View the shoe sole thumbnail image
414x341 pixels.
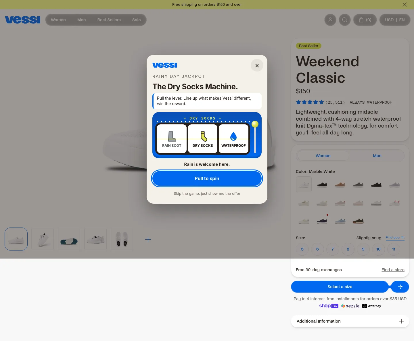pyautogui.click(x=69, y=239)
